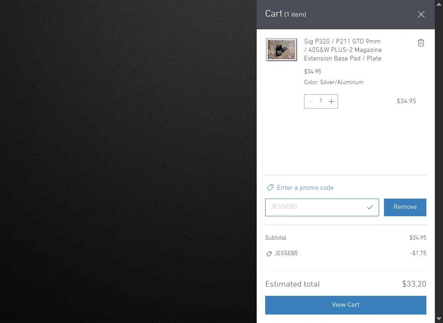Image resolution: width=443 pixels, height=323 pixels.
Task: Select the Color: Silver/Aluminum text
Action: [333, 82]
